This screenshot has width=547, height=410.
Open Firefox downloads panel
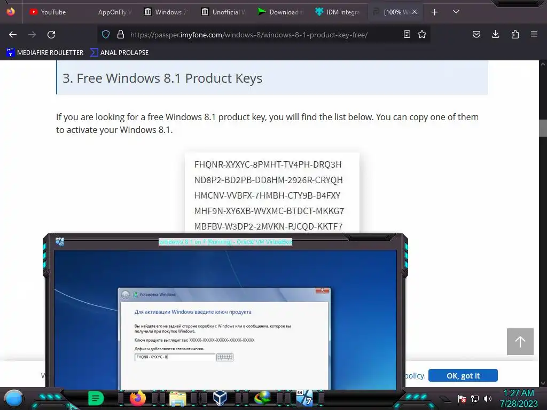click(495, 34)
